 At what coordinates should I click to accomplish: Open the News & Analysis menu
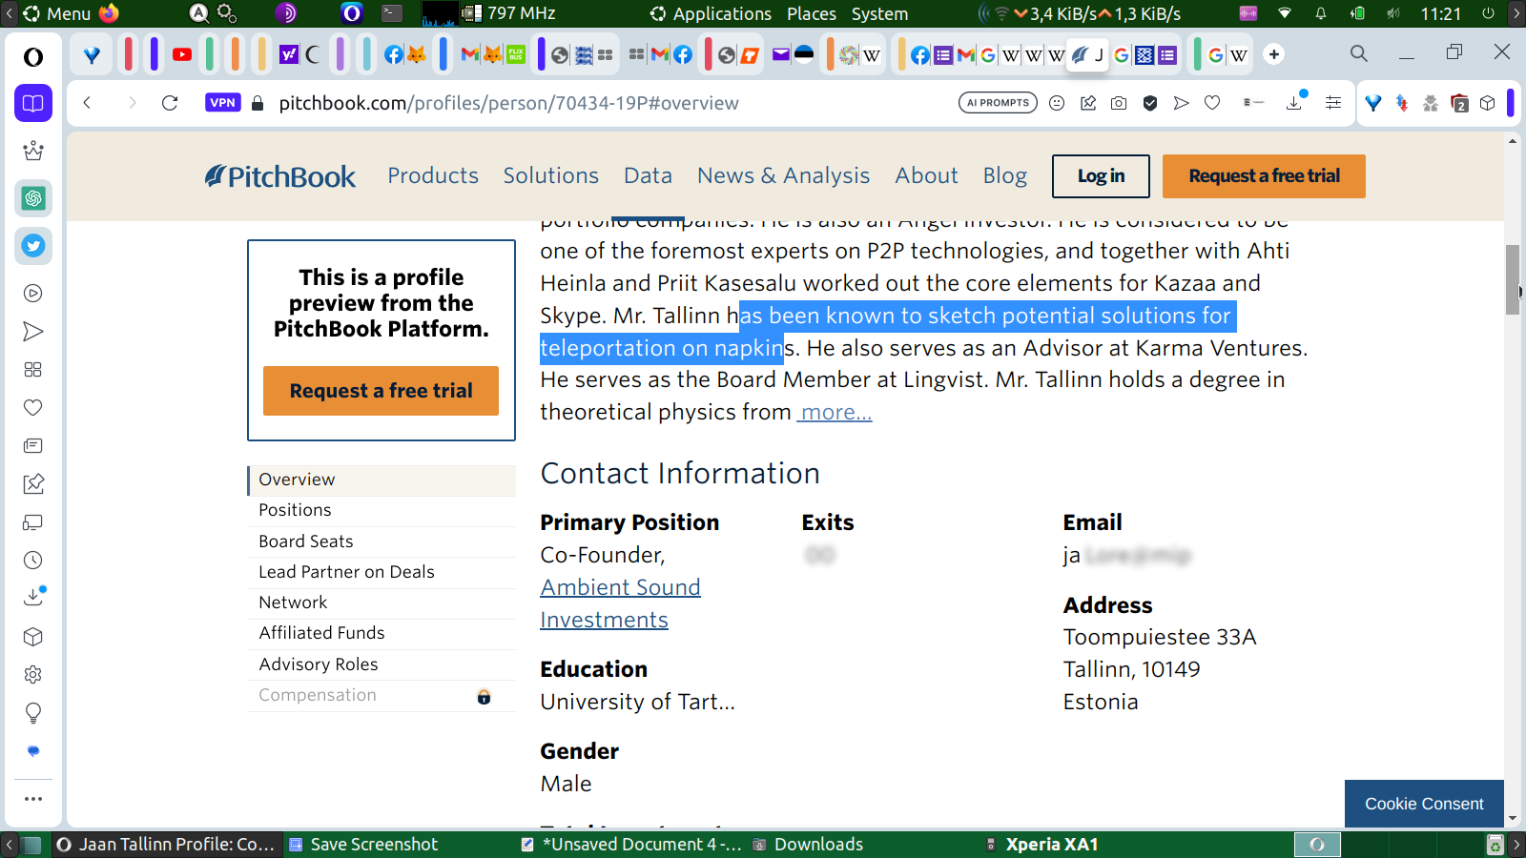(x=784, y=175)
